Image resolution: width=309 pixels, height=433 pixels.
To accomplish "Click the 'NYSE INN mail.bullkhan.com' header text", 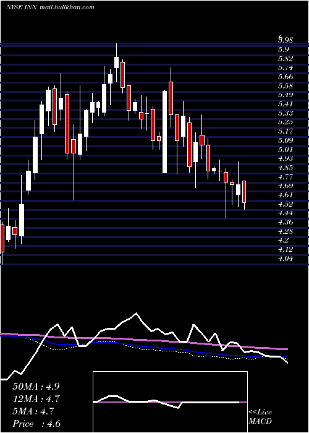I will 50,7.
